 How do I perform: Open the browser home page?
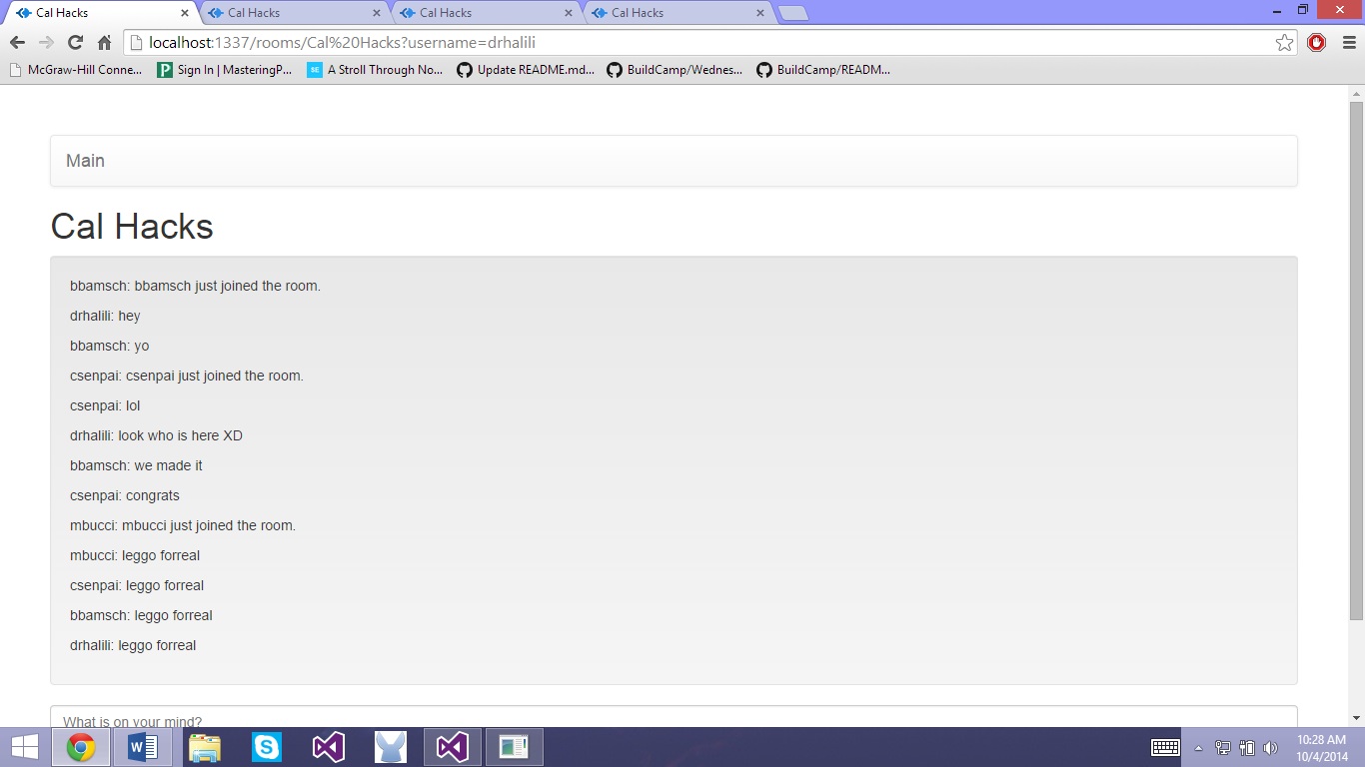point(104,42)
